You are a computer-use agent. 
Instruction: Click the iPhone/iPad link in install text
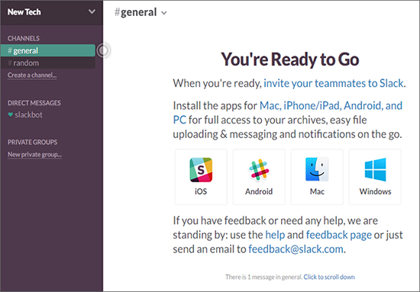(x=312, y=106)
